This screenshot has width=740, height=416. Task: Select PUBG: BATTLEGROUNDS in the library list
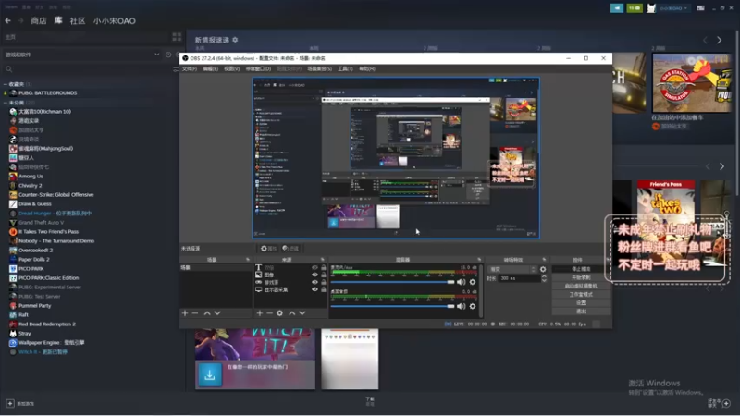click(48, 93)
